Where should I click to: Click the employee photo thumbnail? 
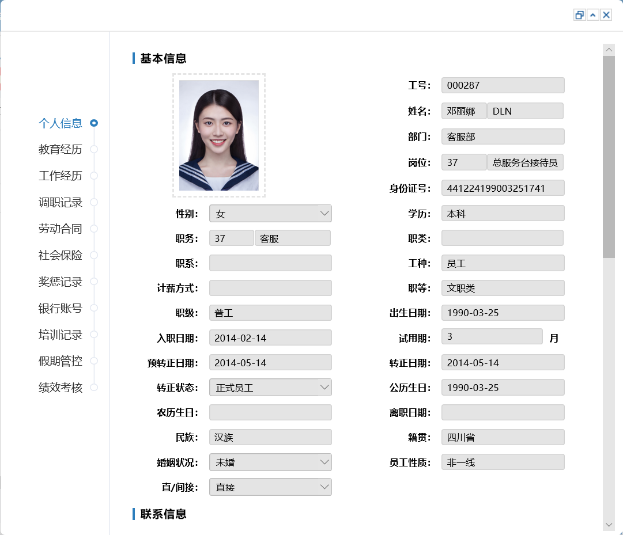[219, 135]
